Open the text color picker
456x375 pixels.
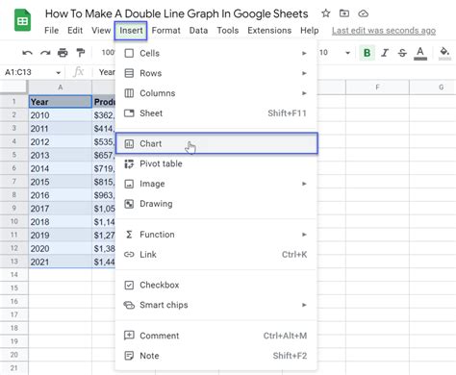pyautogui.click(x=420, y=53)
